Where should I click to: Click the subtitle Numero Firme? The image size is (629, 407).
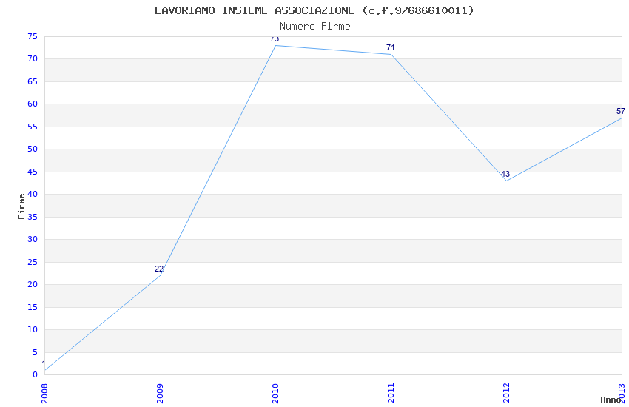315,27
